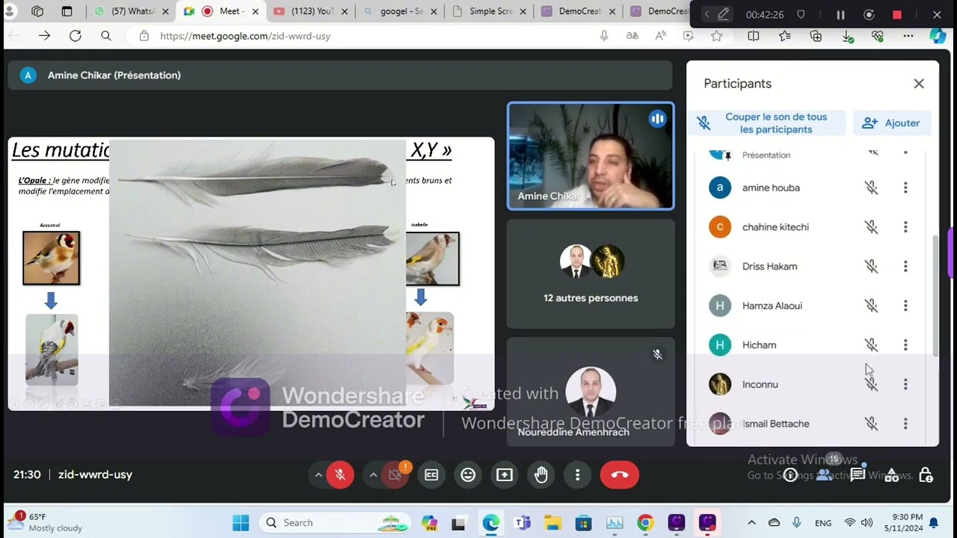
Task: Click the 12 autres personnes tile
Action: [x=591, y=274]
